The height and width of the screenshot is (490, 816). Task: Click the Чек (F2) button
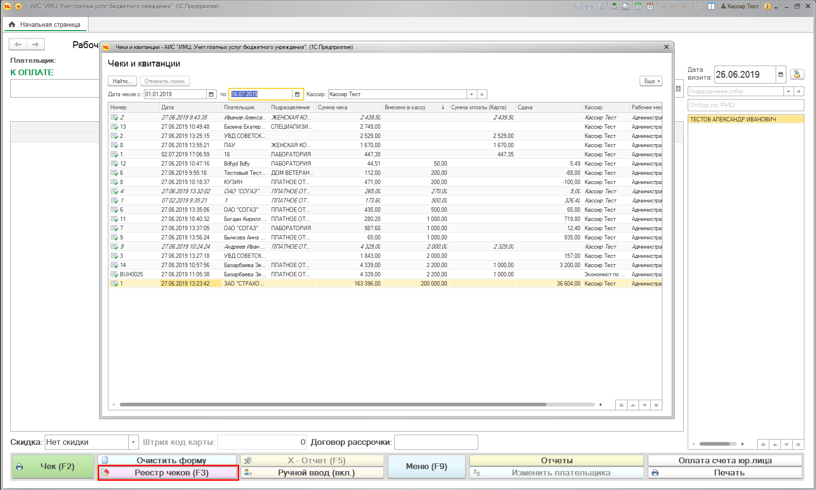tap(52, 466)
